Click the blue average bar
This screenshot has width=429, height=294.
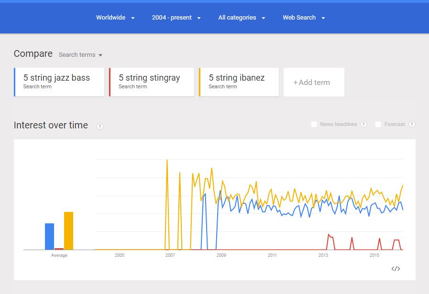click(49, 236)
